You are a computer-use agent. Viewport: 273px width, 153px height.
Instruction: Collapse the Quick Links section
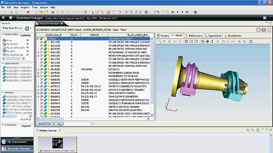click(3, 34)
